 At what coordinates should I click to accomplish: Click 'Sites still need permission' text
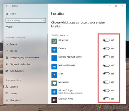70,93
